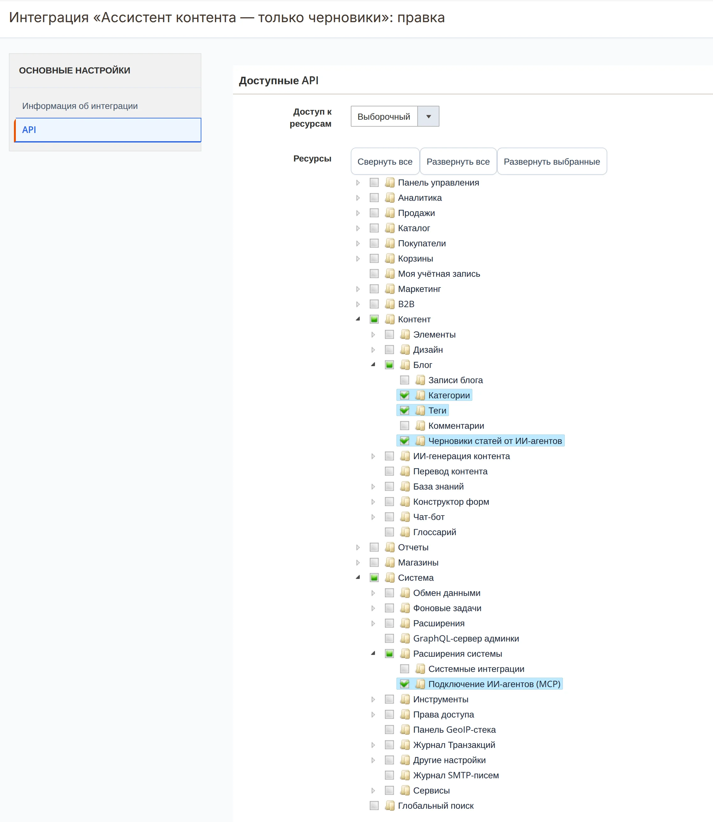713x822 pixels.
Task: Open Информация об интеграции section
Action: click(x=80, y=106)
